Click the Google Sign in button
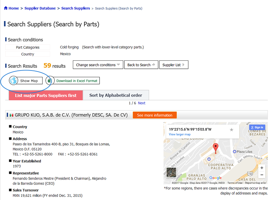This screenshot has height=200, width=271. click(x=257, y=127)
